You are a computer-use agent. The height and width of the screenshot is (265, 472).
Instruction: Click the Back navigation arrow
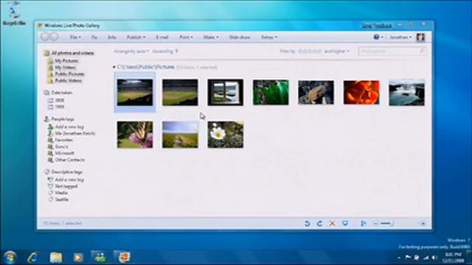(x=45, y=37)
